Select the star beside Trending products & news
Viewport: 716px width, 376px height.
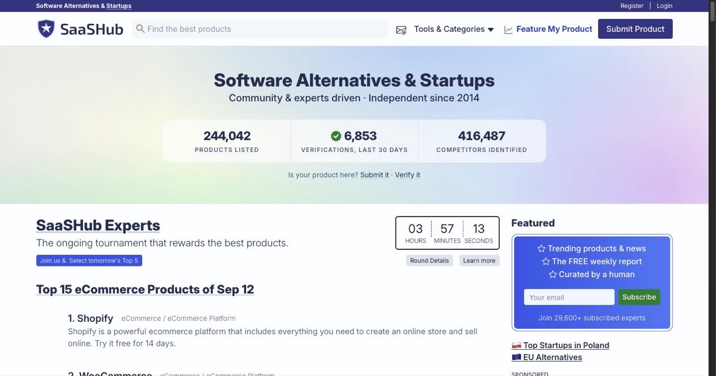pos(541,249)
